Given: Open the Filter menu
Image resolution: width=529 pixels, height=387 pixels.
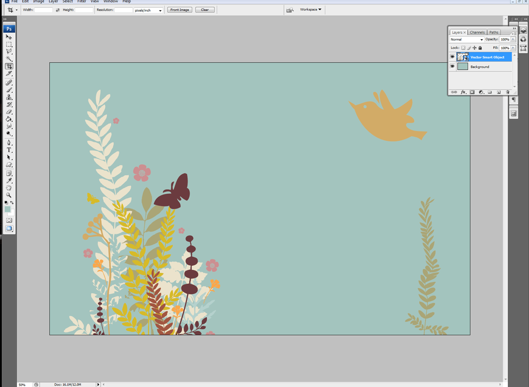Looking at the screenshot, I should tap(82, 2).
